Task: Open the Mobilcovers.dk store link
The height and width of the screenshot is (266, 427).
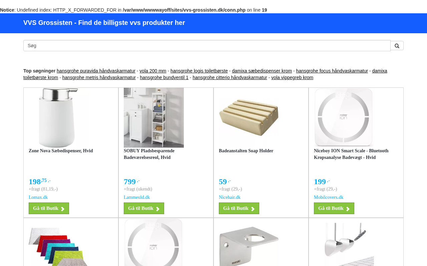Action: [x=329, y=198]
